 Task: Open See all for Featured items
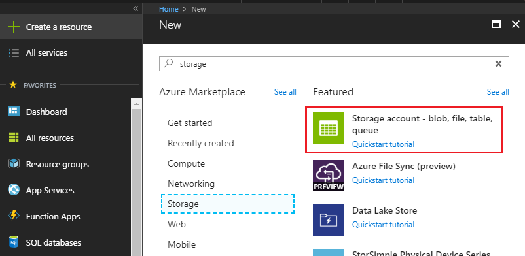[498, 92]
